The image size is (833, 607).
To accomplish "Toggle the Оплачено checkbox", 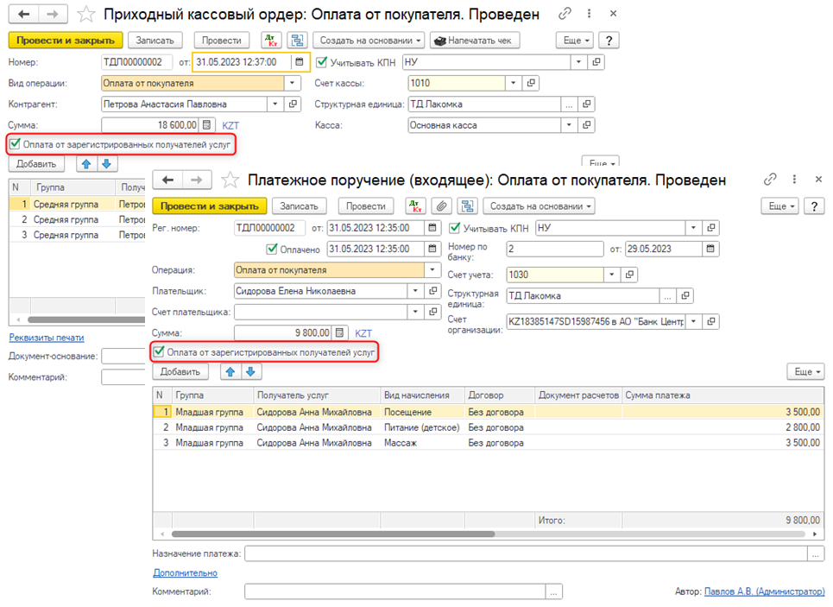I will (x=272, y=250).
